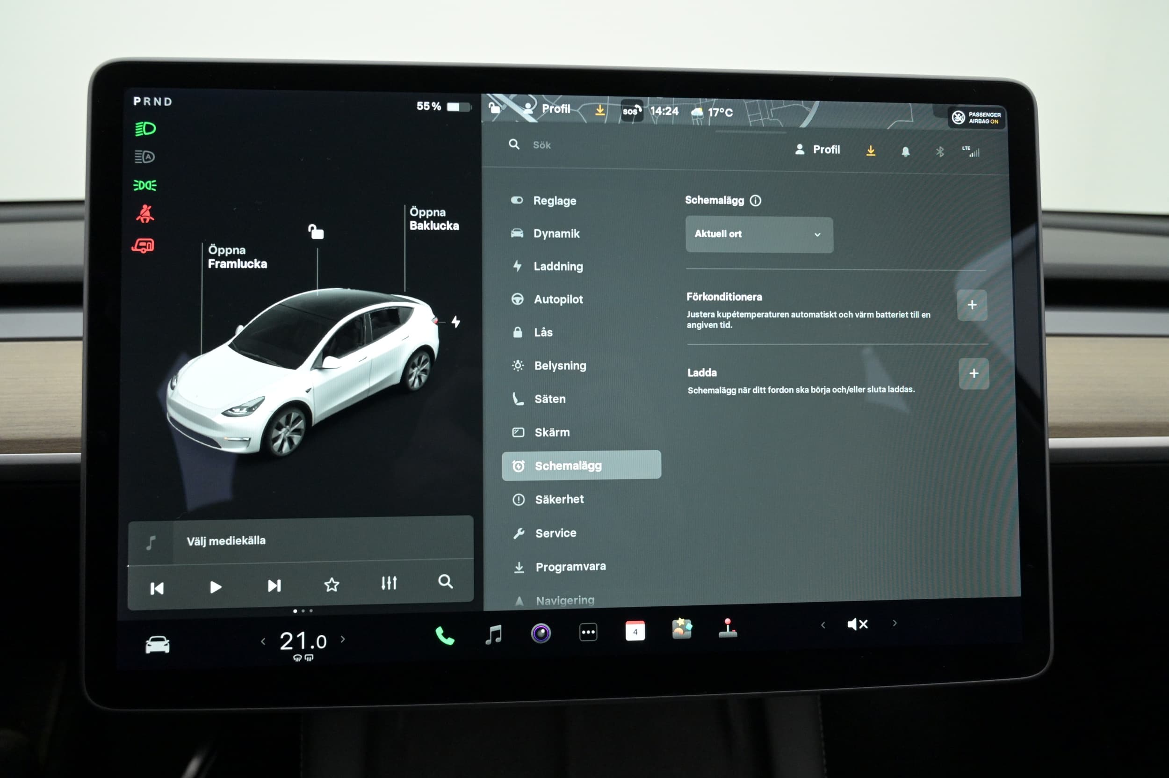Increase cabin temperature with right arrow
1169x778 pixels.
tap(343, 639)
